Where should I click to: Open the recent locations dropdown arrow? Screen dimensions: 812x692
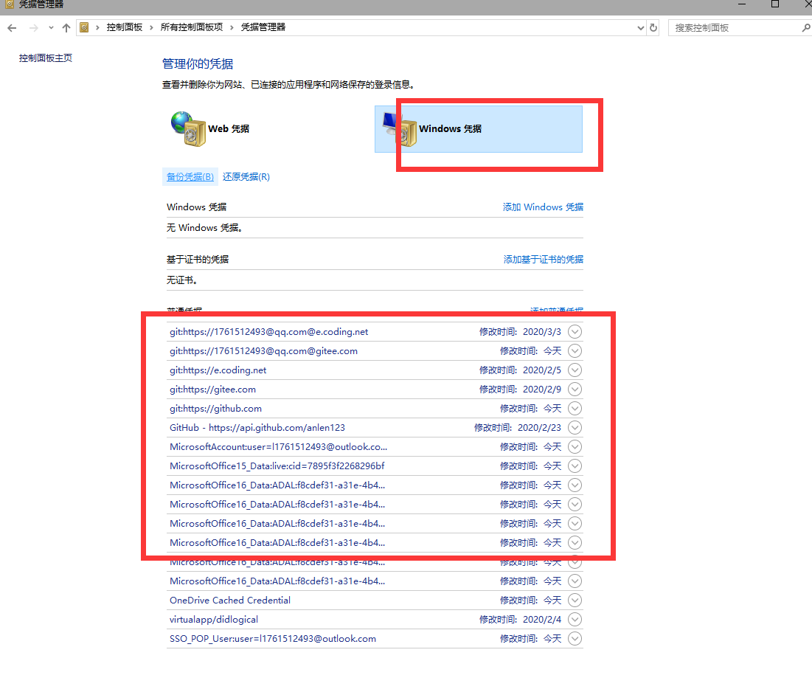coord(51,28)
